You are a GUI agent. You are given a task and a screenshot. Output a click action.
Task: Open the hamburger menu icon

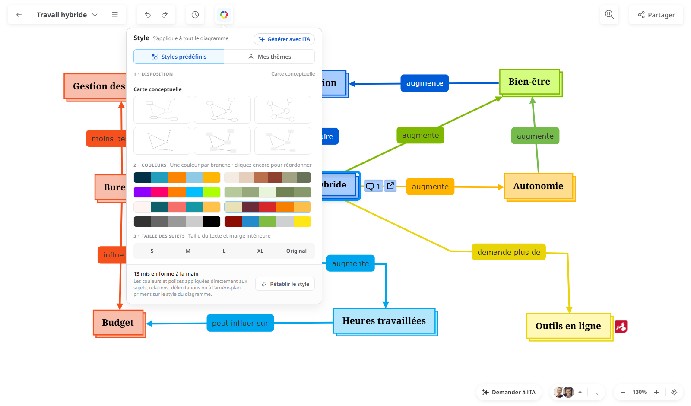115,15
